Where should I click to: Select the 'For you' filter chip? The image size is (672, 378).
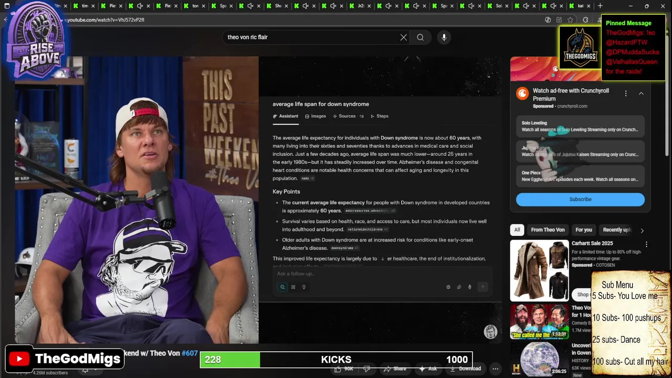tap(583, 230)
